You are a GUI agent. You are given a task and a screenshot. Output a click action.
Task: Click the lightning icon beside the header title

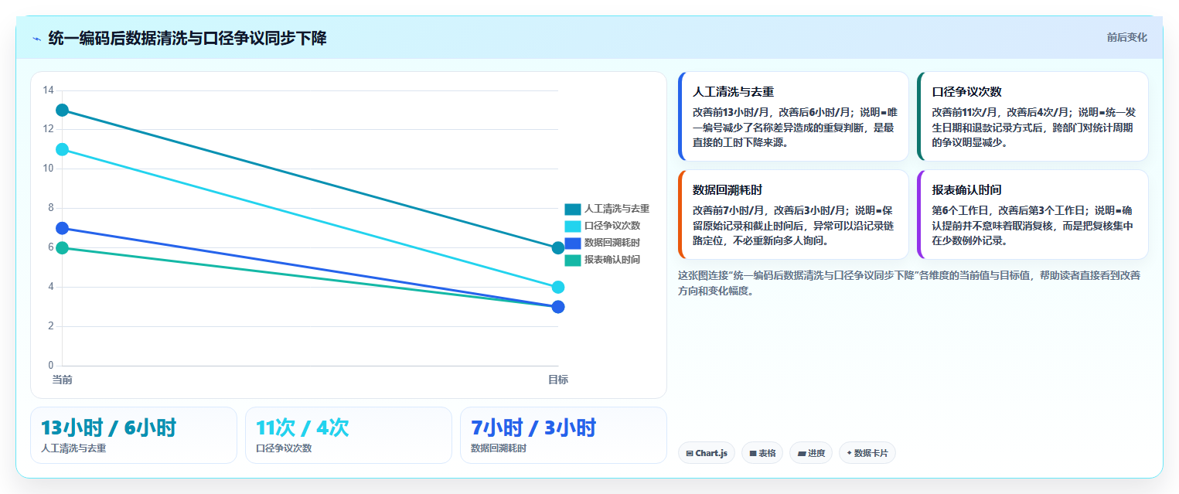coord(36,38)
